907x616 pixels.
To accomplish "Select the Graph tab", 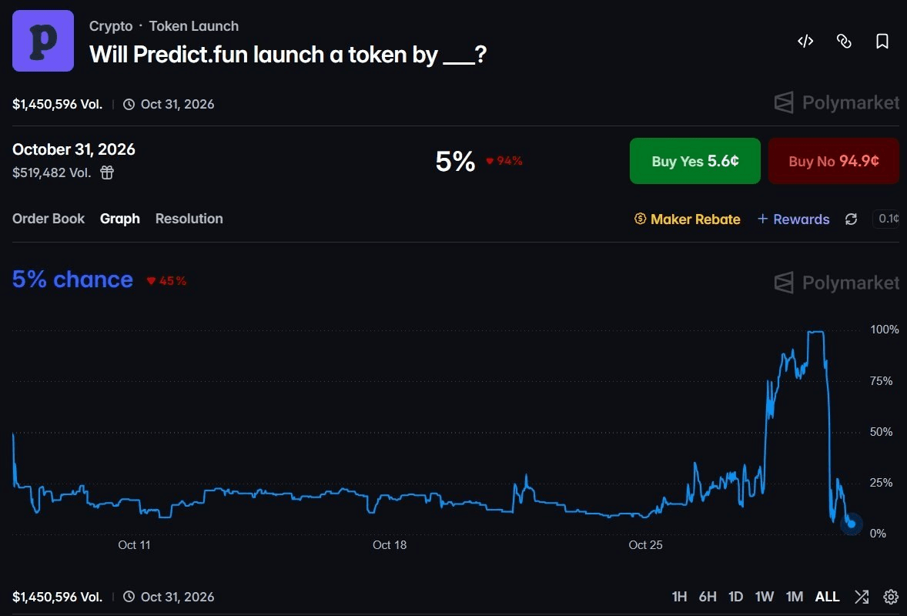I will pyautogui.click(x=120, y=219).
